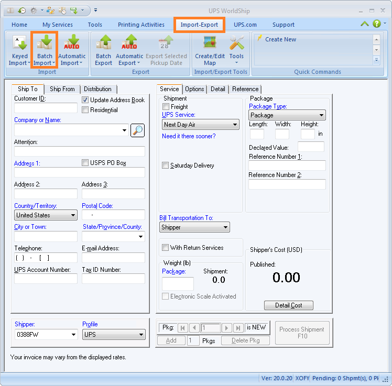Go to last package navigation arrow
The height and width of the screenshot is (386, 392).
[238, 328]
